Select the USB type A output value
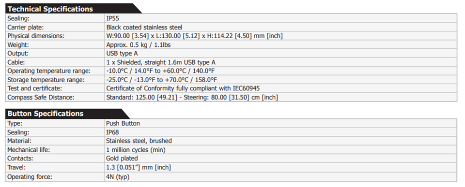465x187 pixels. [122, 54]
